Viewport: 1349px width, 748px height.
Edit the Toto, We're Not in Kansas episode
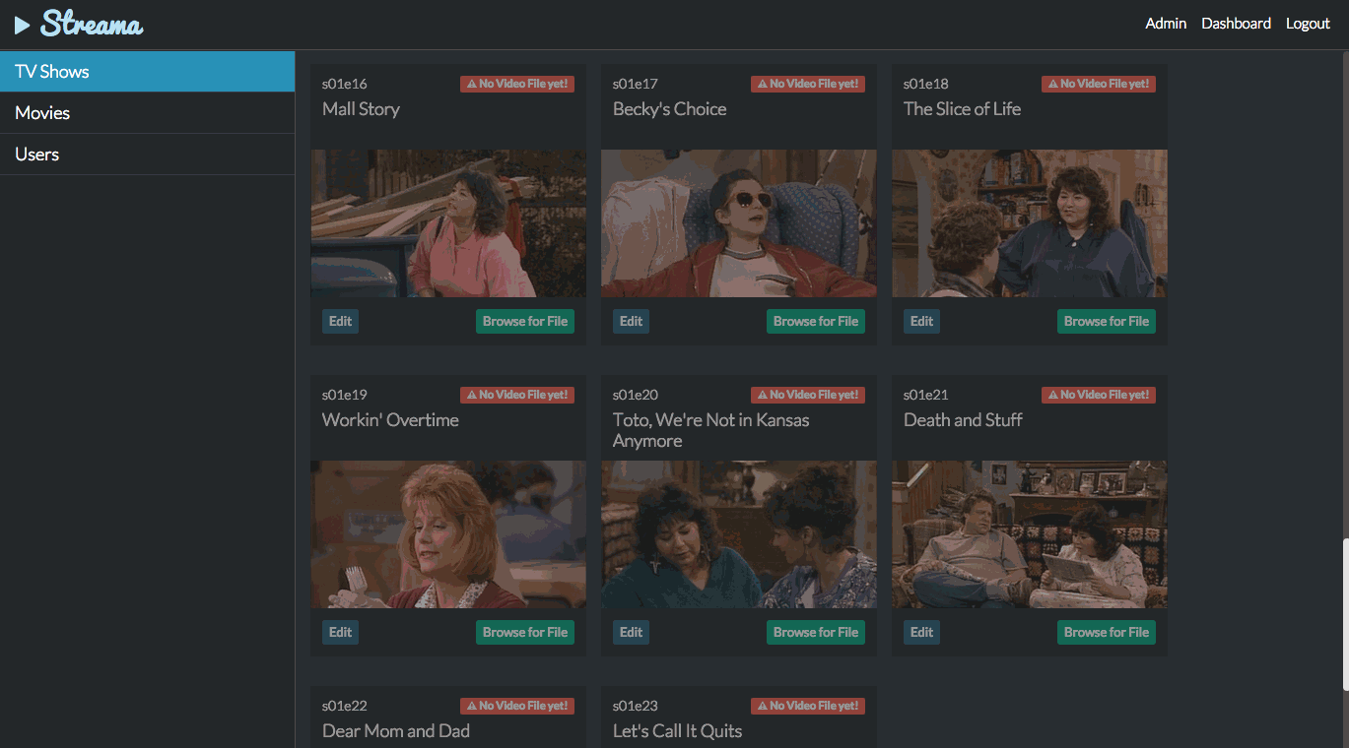click(x=631, y=632)
